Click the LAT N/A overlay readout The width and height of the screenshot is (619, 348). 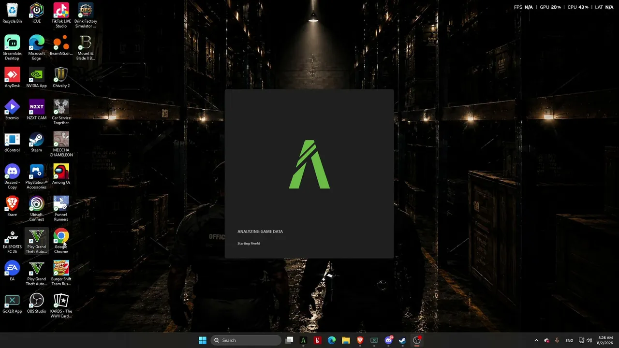point(604,7)
